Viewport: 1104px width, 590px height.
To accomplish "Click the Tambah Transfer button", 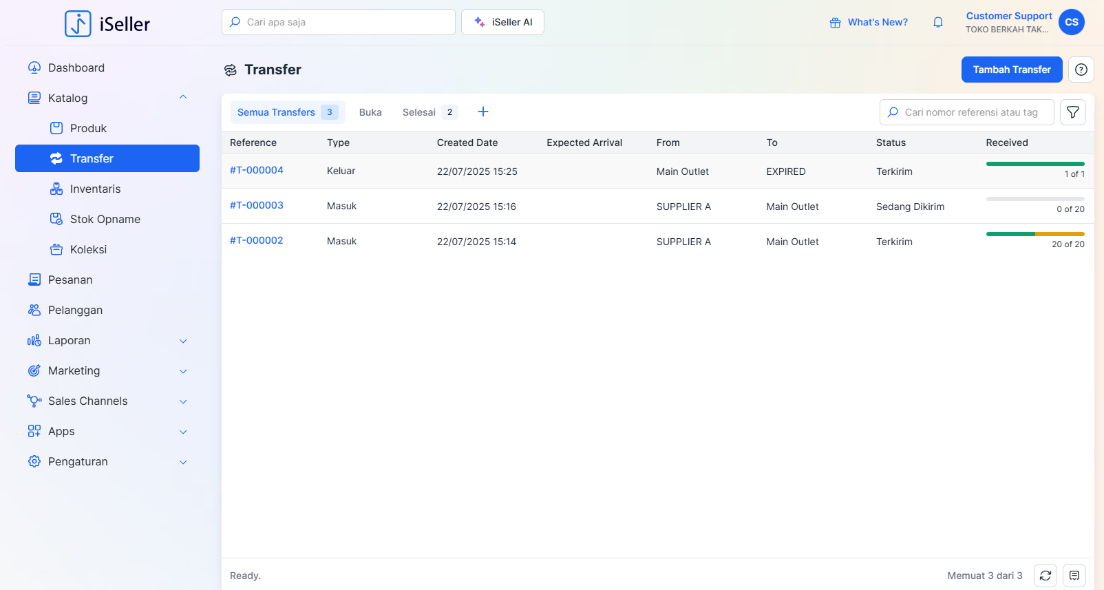I will click(x=1011, y=70).
